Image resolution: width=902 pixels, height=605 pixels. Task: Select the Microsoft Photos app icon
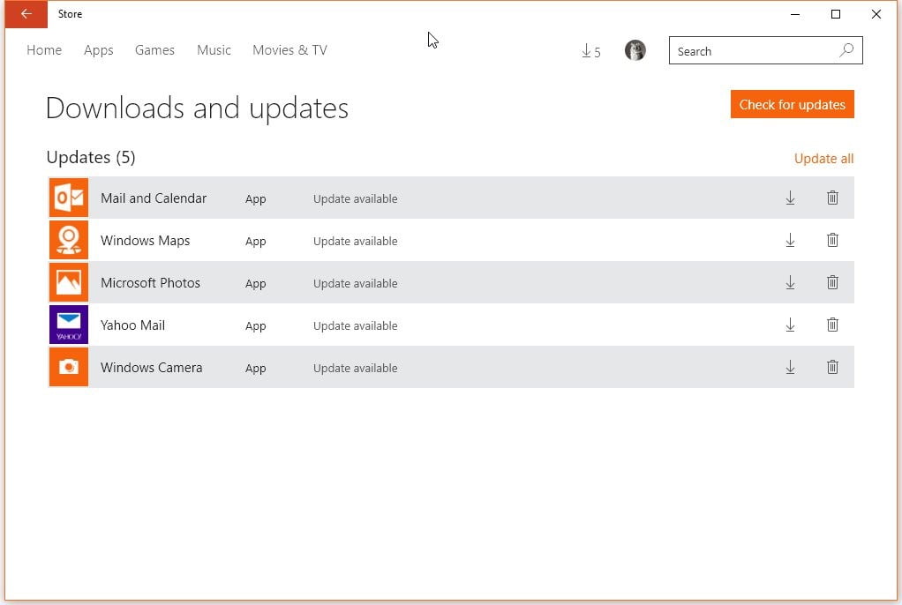point(68,281)
